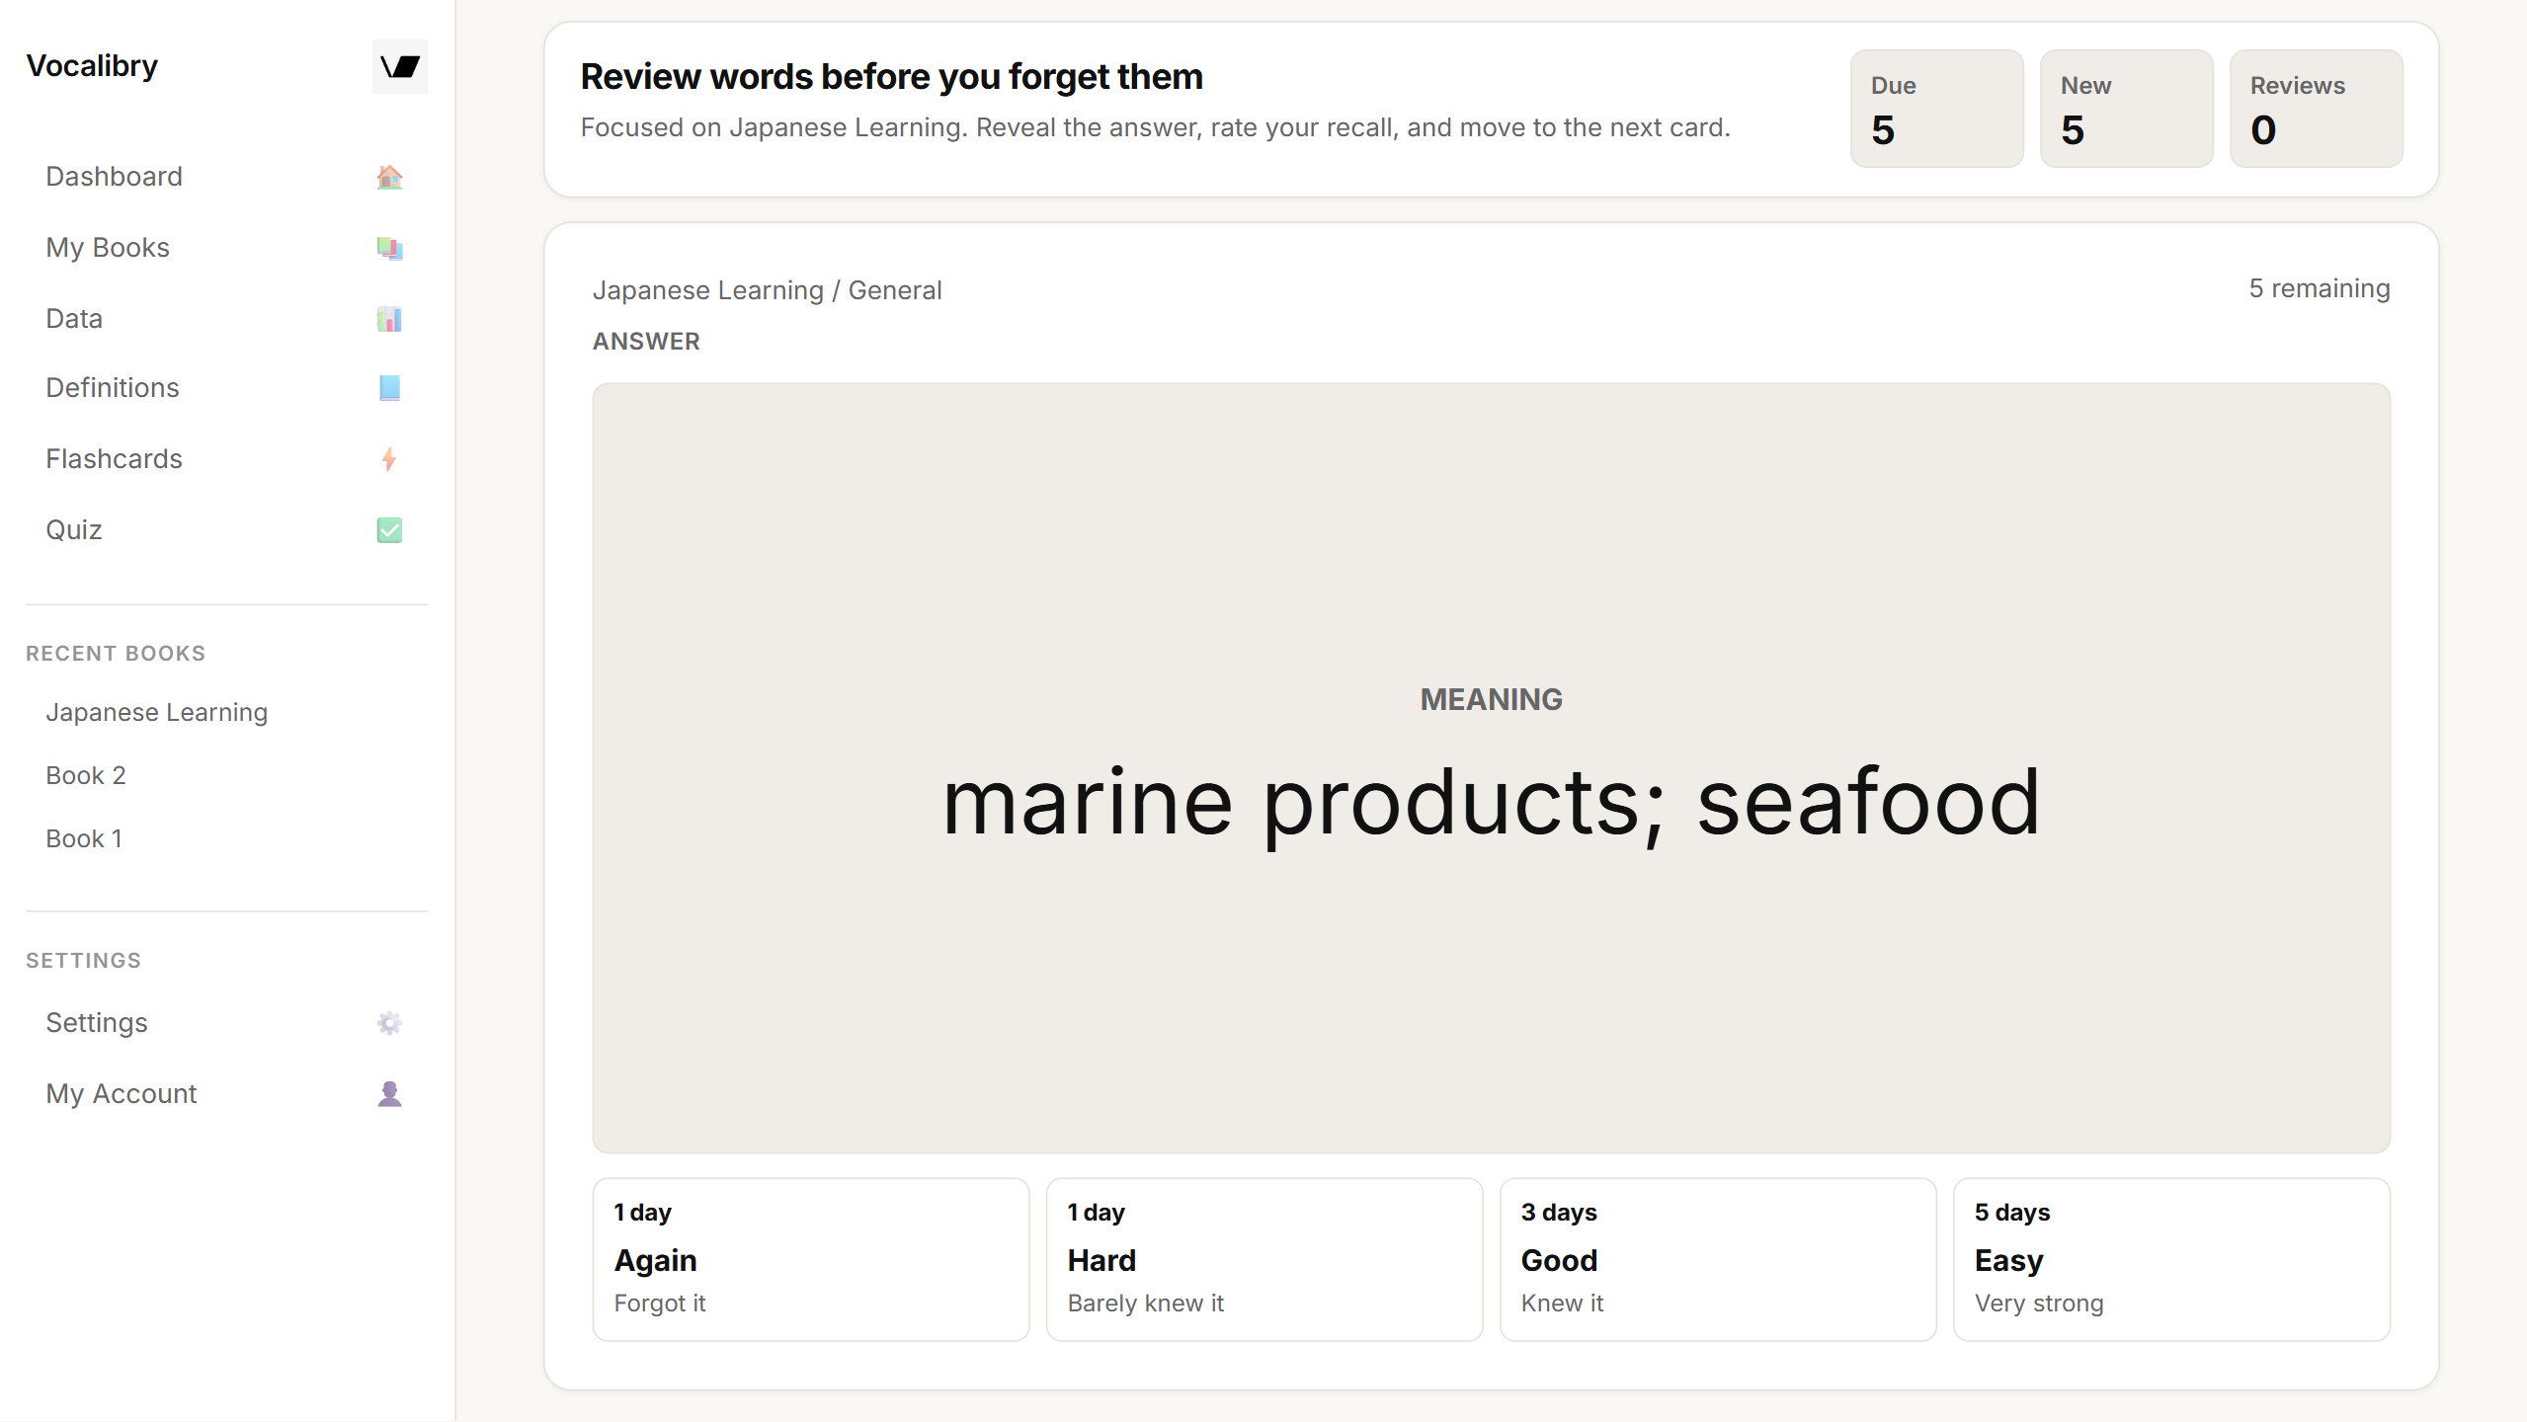Rate the card as Again

point(810,1259)
